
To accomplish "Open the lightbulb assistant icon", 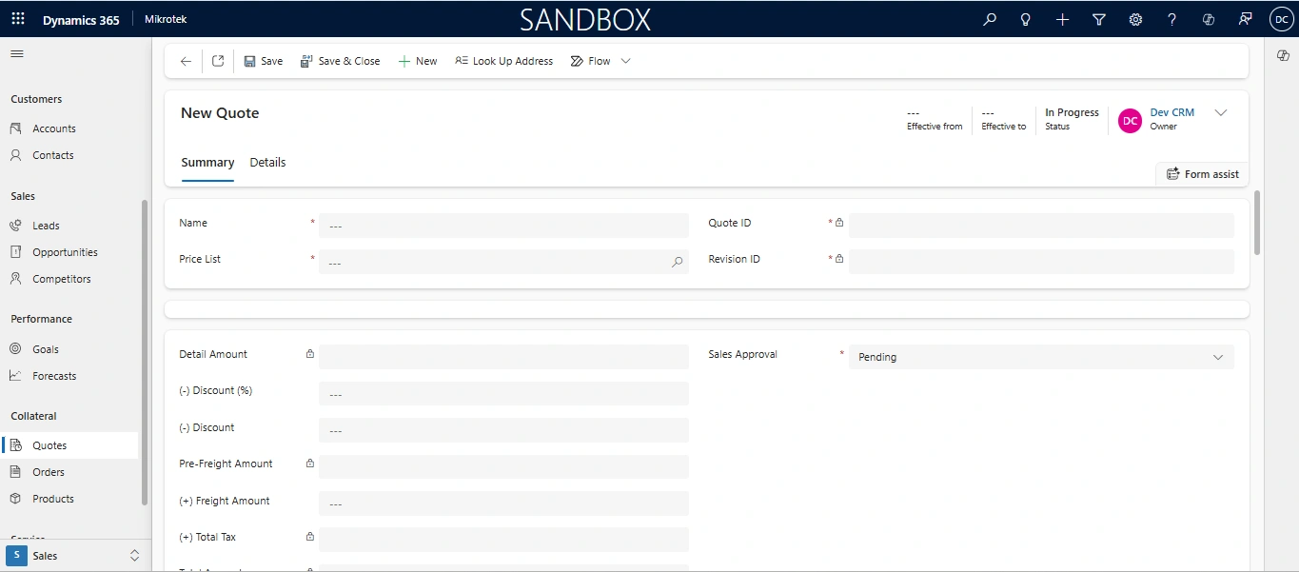I will click(1026, 19).
